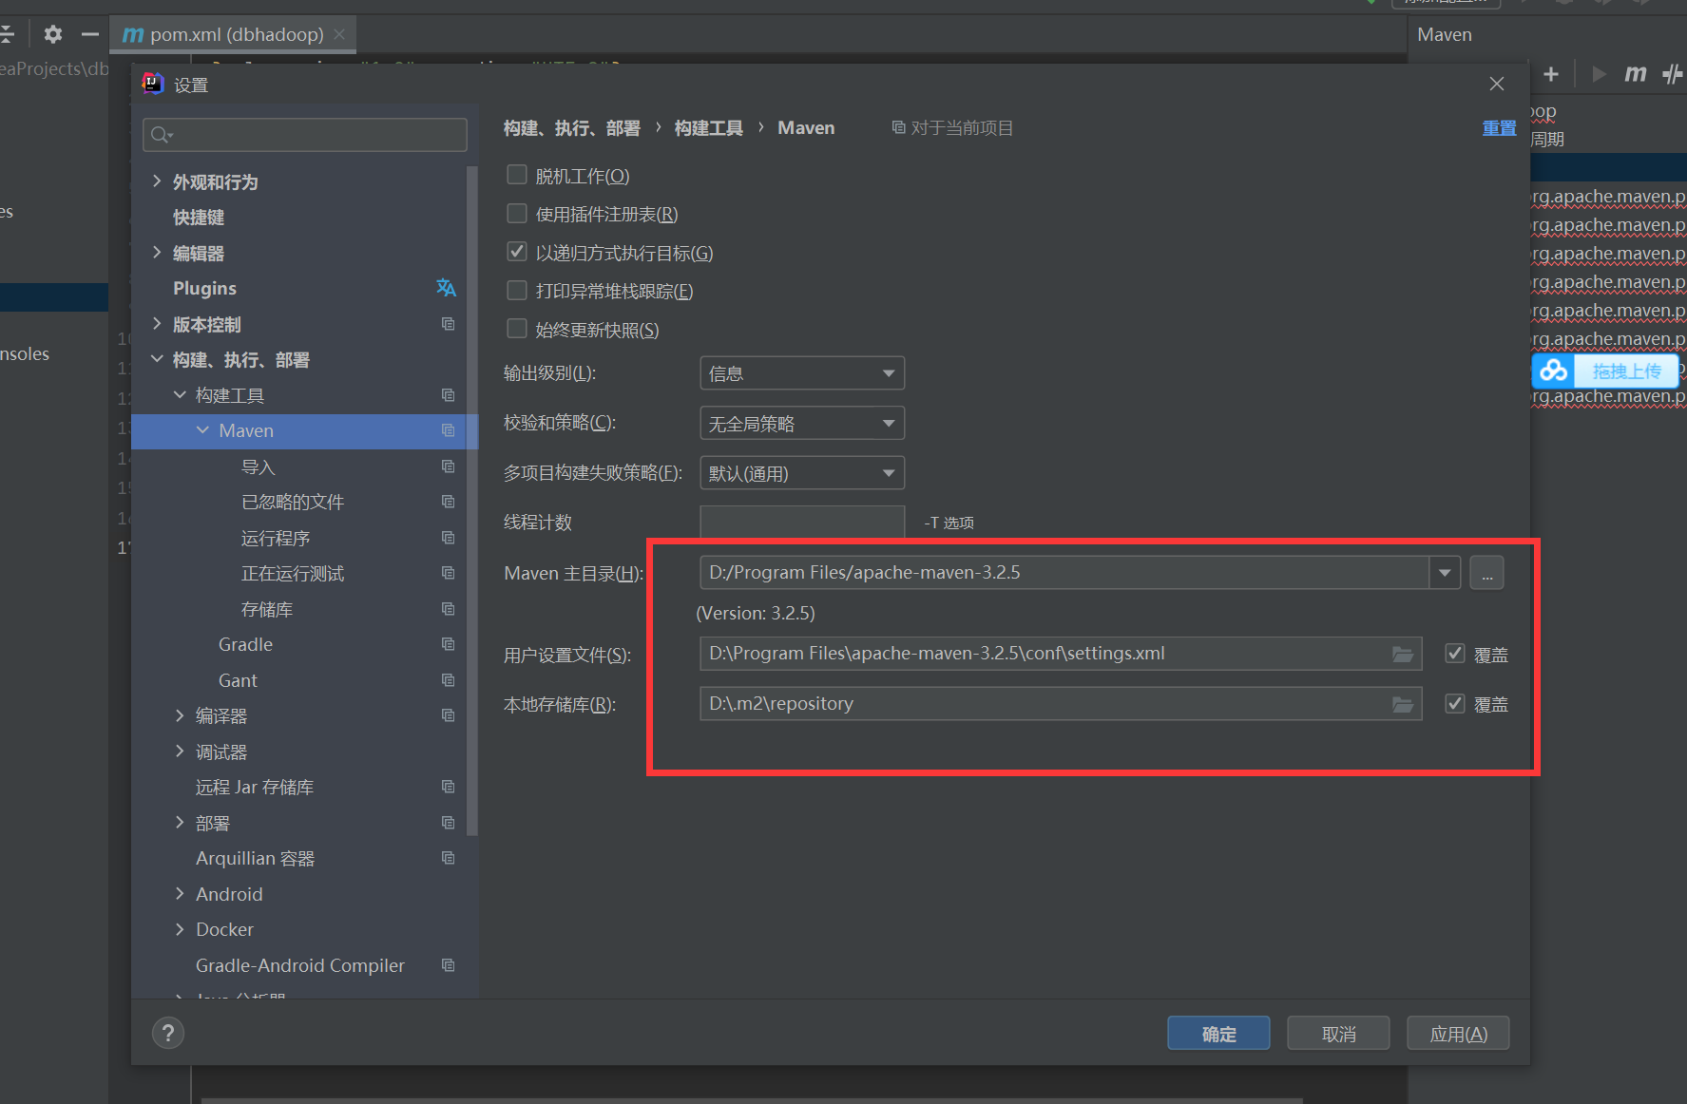Click the project-level icon beside 正在运行测试
The height and width of the screenshot is (1104, 1687).
tap(449, 573)
